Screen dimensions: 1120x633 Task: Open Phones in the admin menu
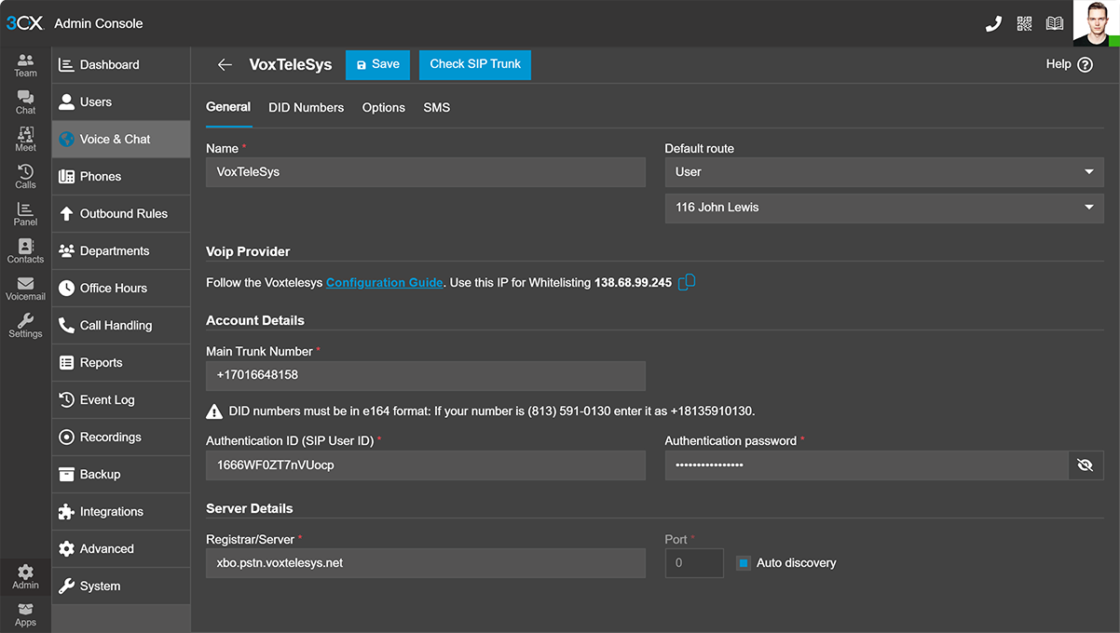[x=121, y=177]
